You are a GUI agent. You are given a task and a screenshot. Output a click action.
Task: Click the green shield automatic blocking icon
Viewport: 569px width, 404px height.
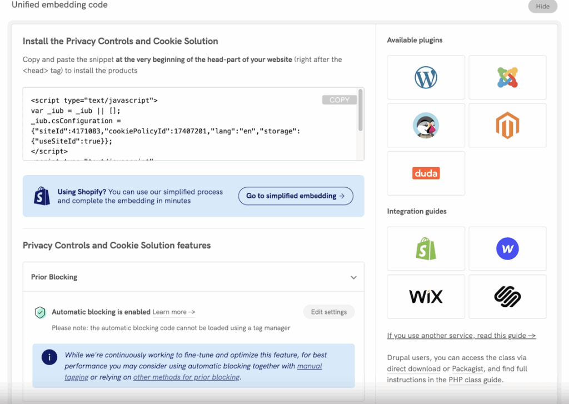40,312
